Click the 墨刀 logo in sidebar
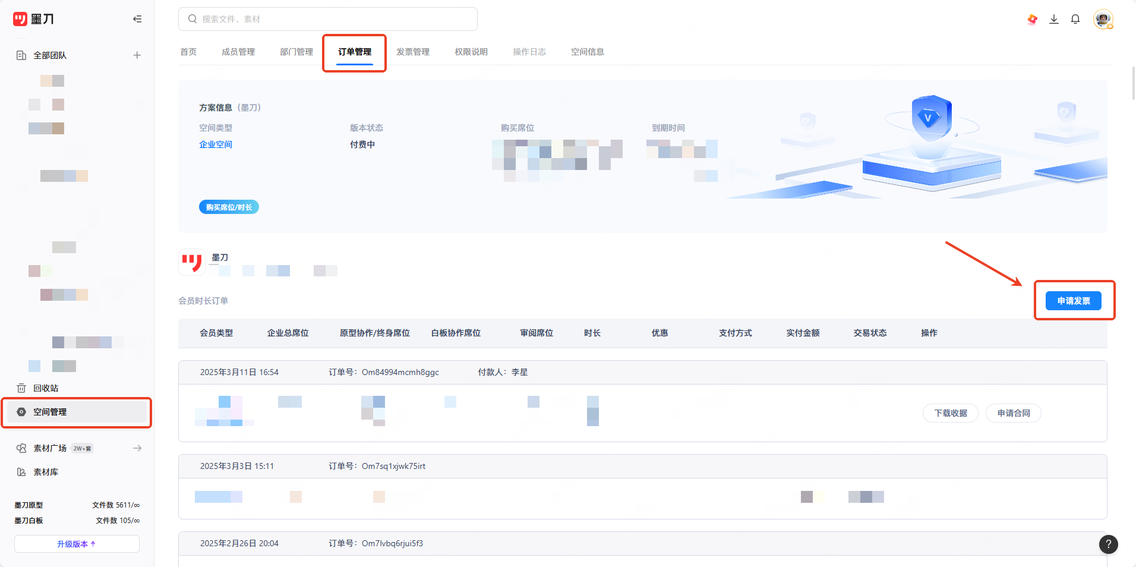 tap(33, 19)
